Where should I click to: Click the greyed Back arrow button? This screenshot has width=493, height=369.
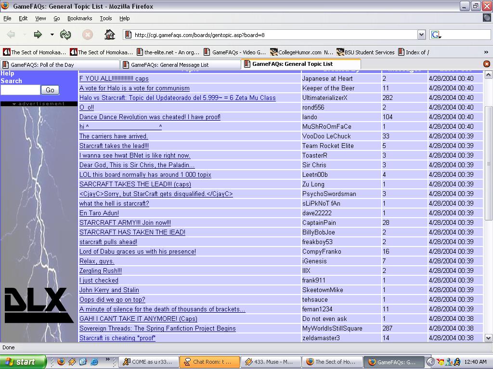click(x=11, y=35)
